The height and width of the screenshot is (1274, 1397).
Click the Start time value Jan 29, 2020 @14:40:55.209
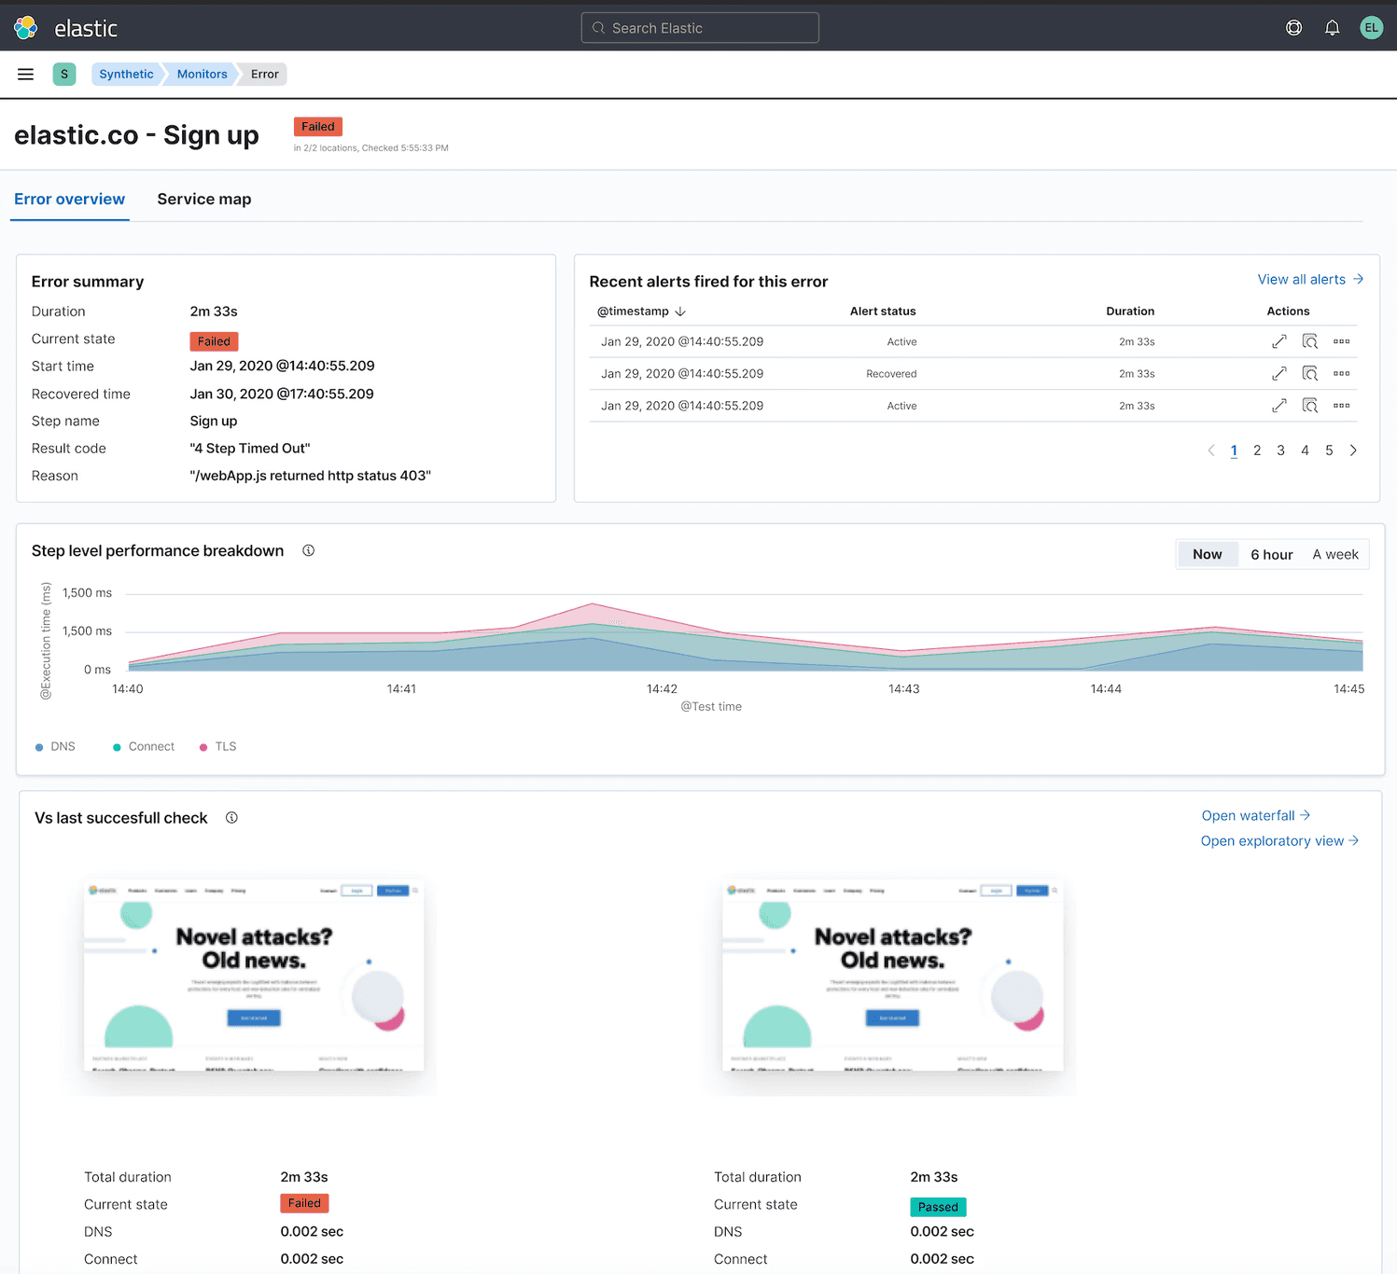point(283,366)
